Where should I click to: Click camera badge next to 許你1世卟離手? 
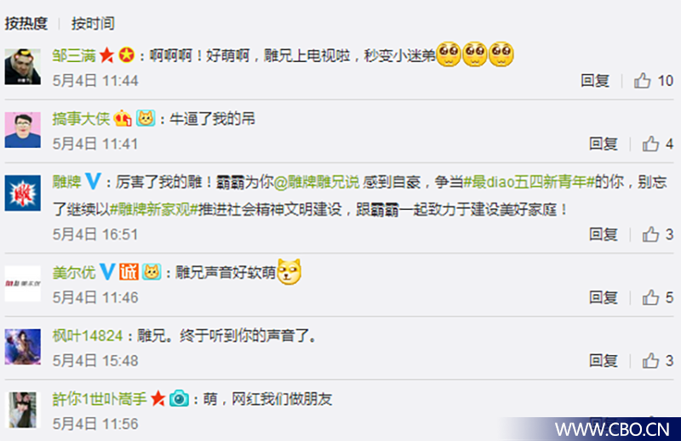(x=179, y=398)
